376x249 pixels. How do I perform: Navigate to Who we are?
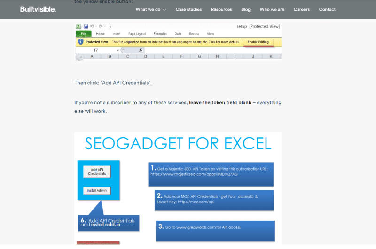(272, 9)
